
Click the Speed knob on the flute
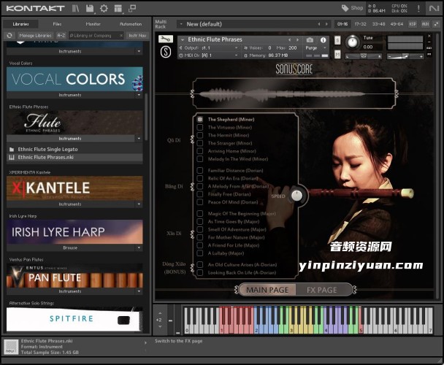point(297,195)
